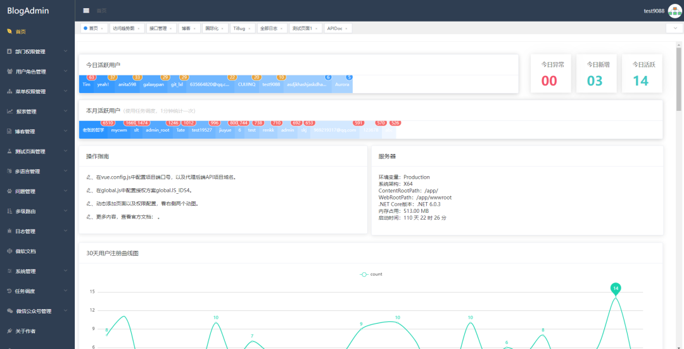This screenshot has height=349, width=684.
Task: Click the vertical page scrollbar
Action: (680, 82)
